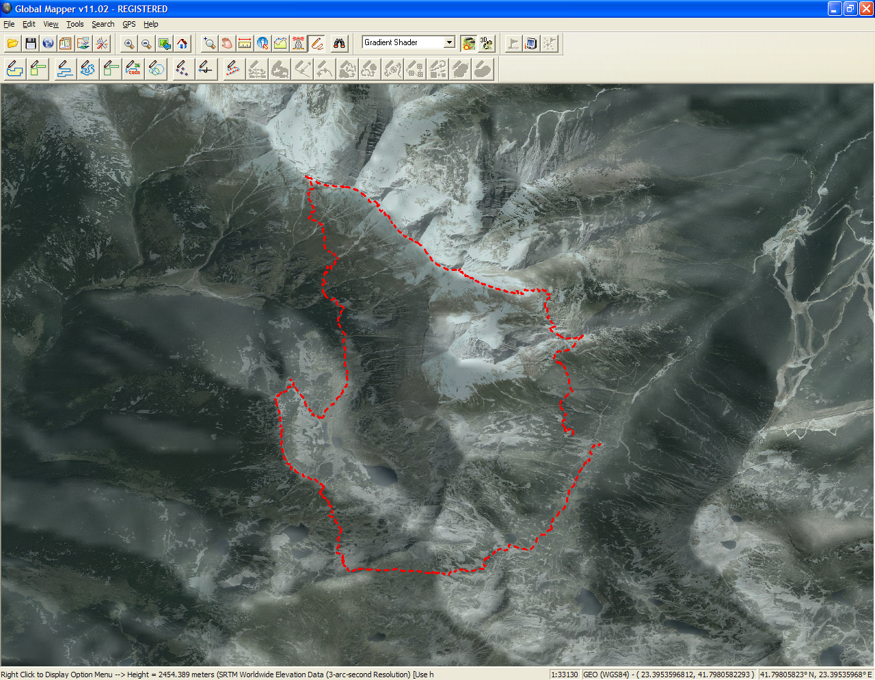Click the Zoom In magnifier button
Screen dimensions: 875x680
tap(129, 44)
